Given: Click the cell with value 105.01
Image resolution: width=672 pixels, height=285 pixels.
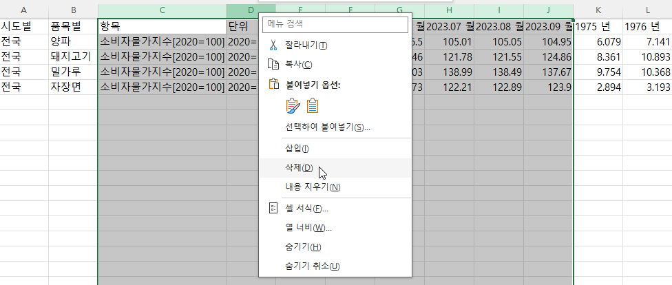Looking at the screenshot, I should [449, 41].
